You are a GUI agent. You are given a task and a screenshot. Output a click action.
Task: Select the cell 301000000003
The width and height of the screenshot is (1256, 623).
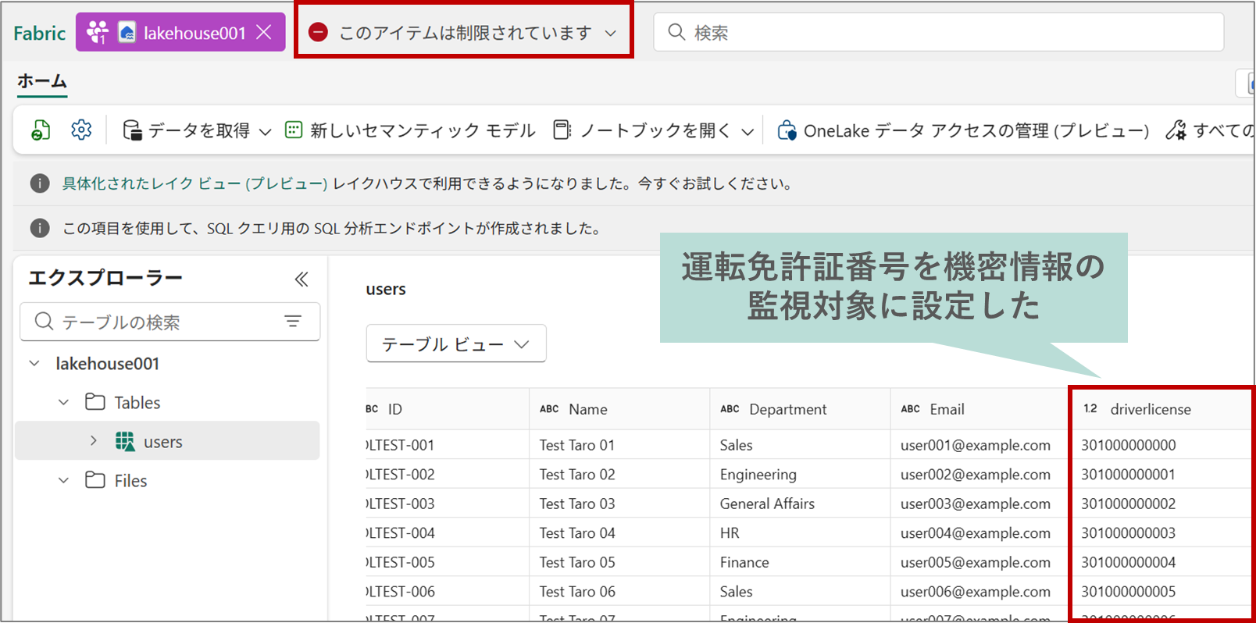coord(1161,533)
